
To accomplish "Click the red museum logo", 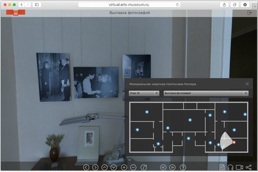I will tap(16, 12).
